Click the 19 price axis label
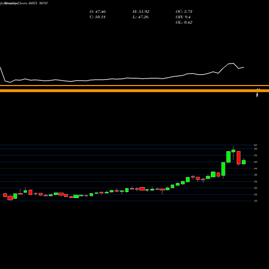269x269 pixels. (256, 201)
